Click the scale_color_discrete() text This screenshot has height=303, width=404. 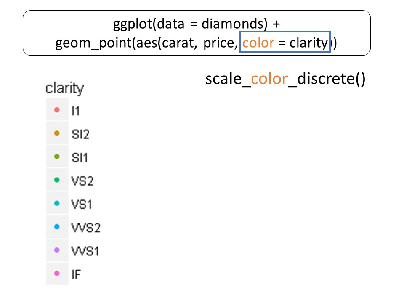(x=285, y=79)
